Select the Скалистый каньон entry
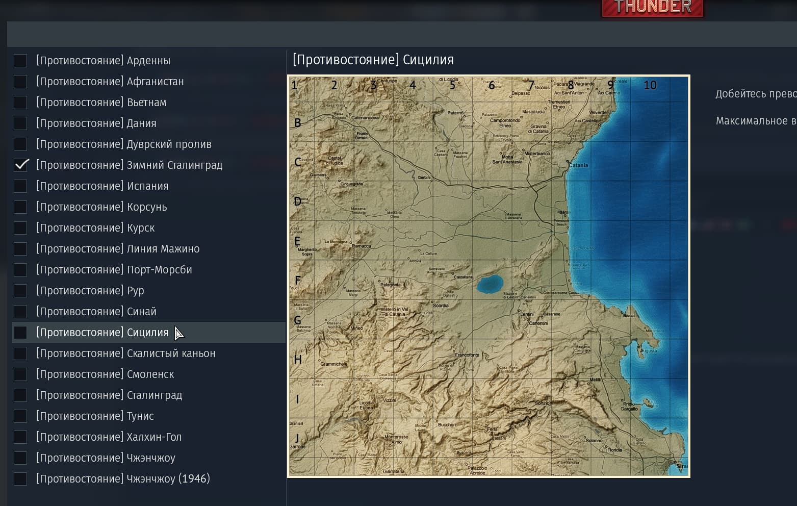 pyautogui.click(x=125, y=353)
